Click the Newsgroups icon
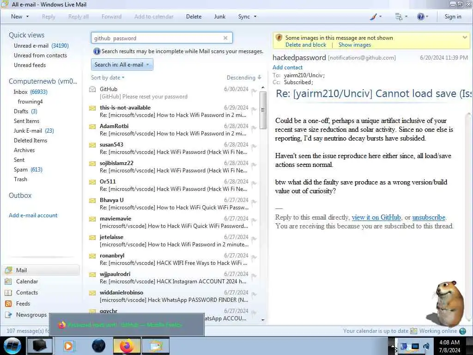473x355 pixels. tap(8, 315)
